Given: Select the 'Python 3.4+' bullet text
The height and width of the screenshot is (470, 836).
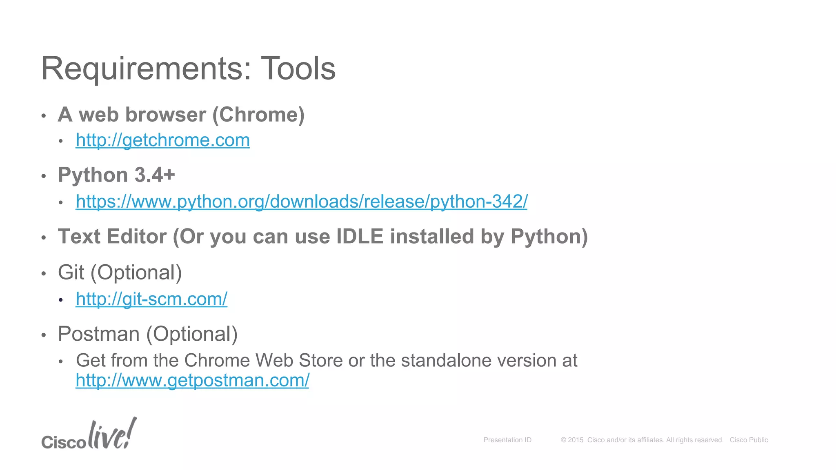Looking at the screenshot, I should [116, 175].
